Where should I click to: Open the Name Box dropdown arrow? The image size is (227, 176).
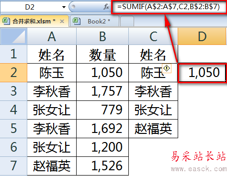tap(64, 7)
